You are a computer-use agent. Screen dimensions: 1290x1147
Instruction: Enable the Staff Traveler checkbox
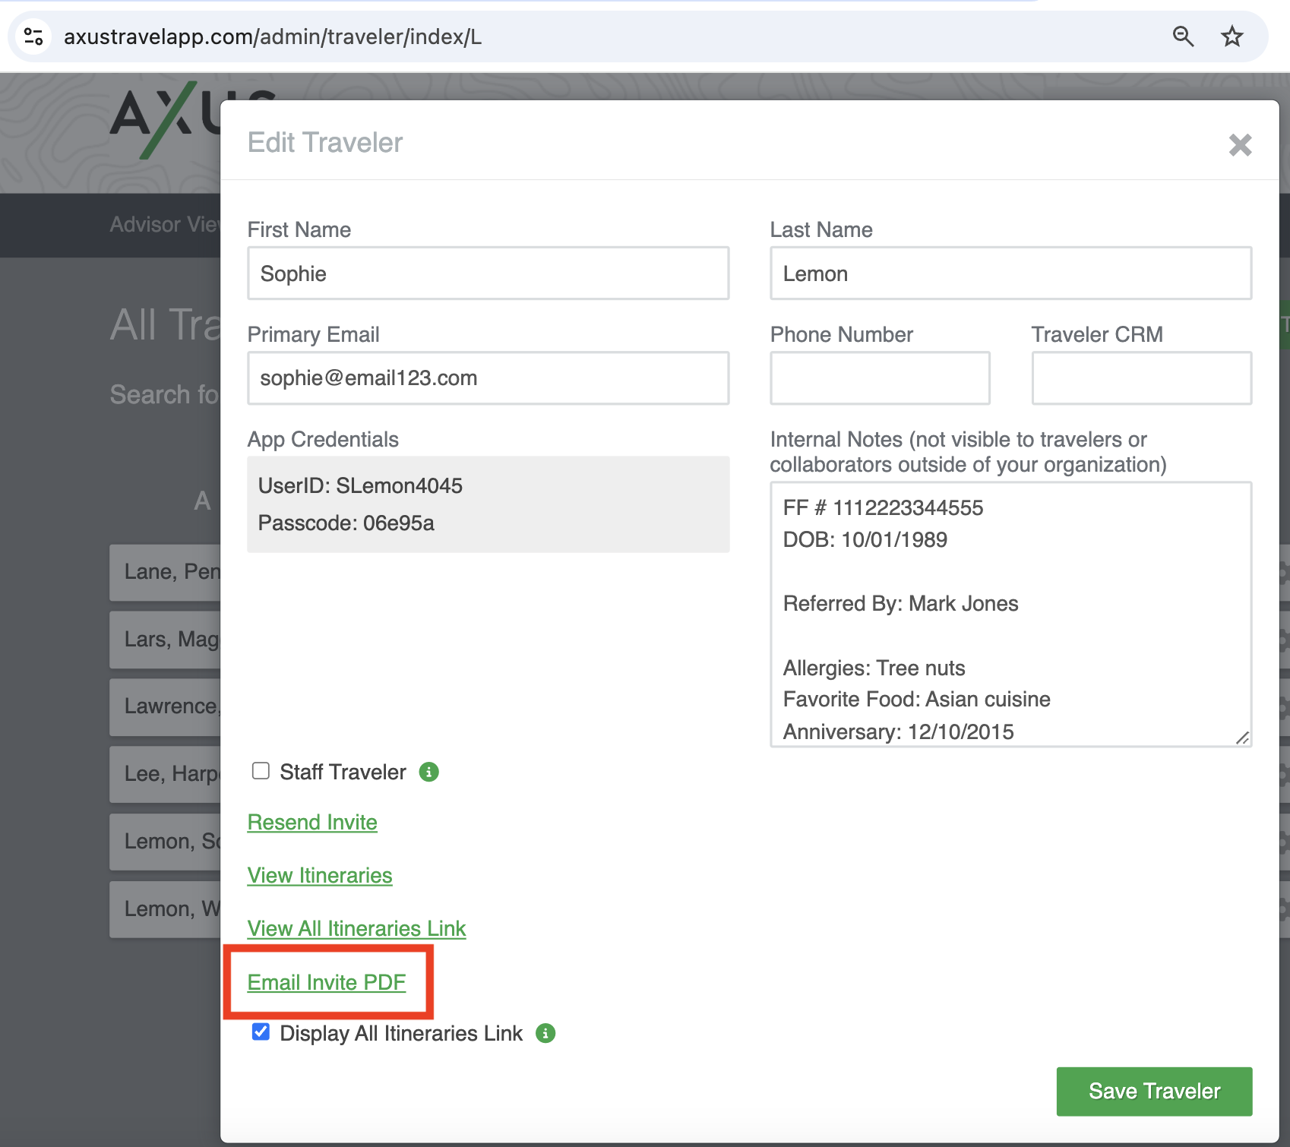tap(261, 771)
